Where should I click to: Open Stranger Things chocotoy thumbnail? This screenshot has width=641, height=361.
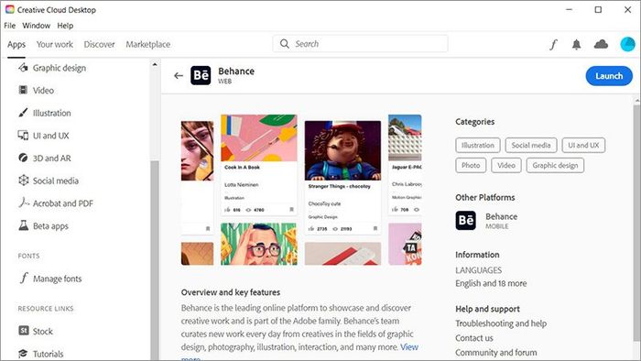(342, 150)
